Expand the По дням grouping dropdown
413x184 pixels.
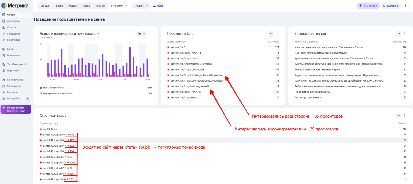(x=141, y=6)
